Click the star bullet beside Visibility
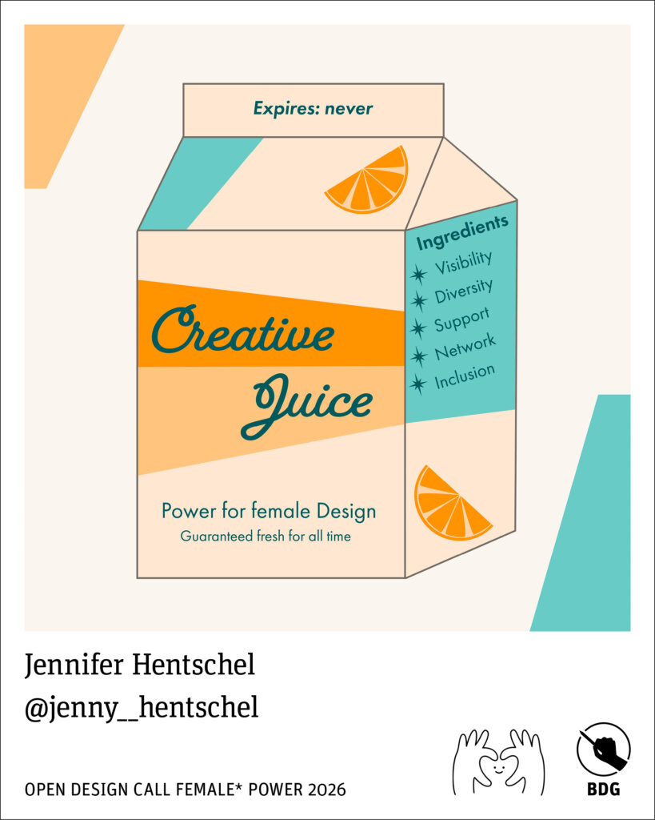 tap(417, 274)
